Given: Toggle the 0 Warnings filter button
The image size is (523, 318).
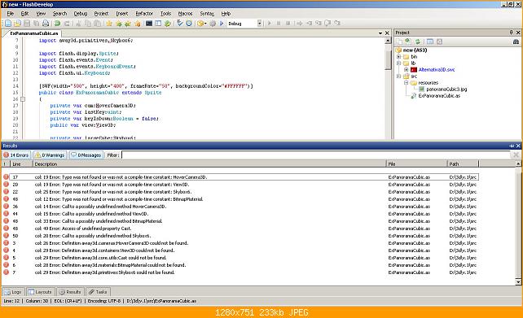Looking at the screenshot, I should coord(50,155).
